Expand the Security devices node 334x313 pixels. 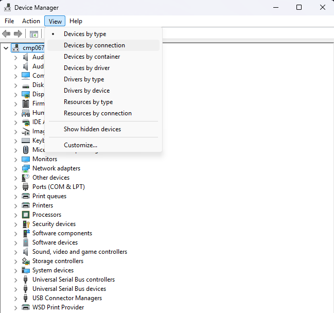tap(15, 224)
